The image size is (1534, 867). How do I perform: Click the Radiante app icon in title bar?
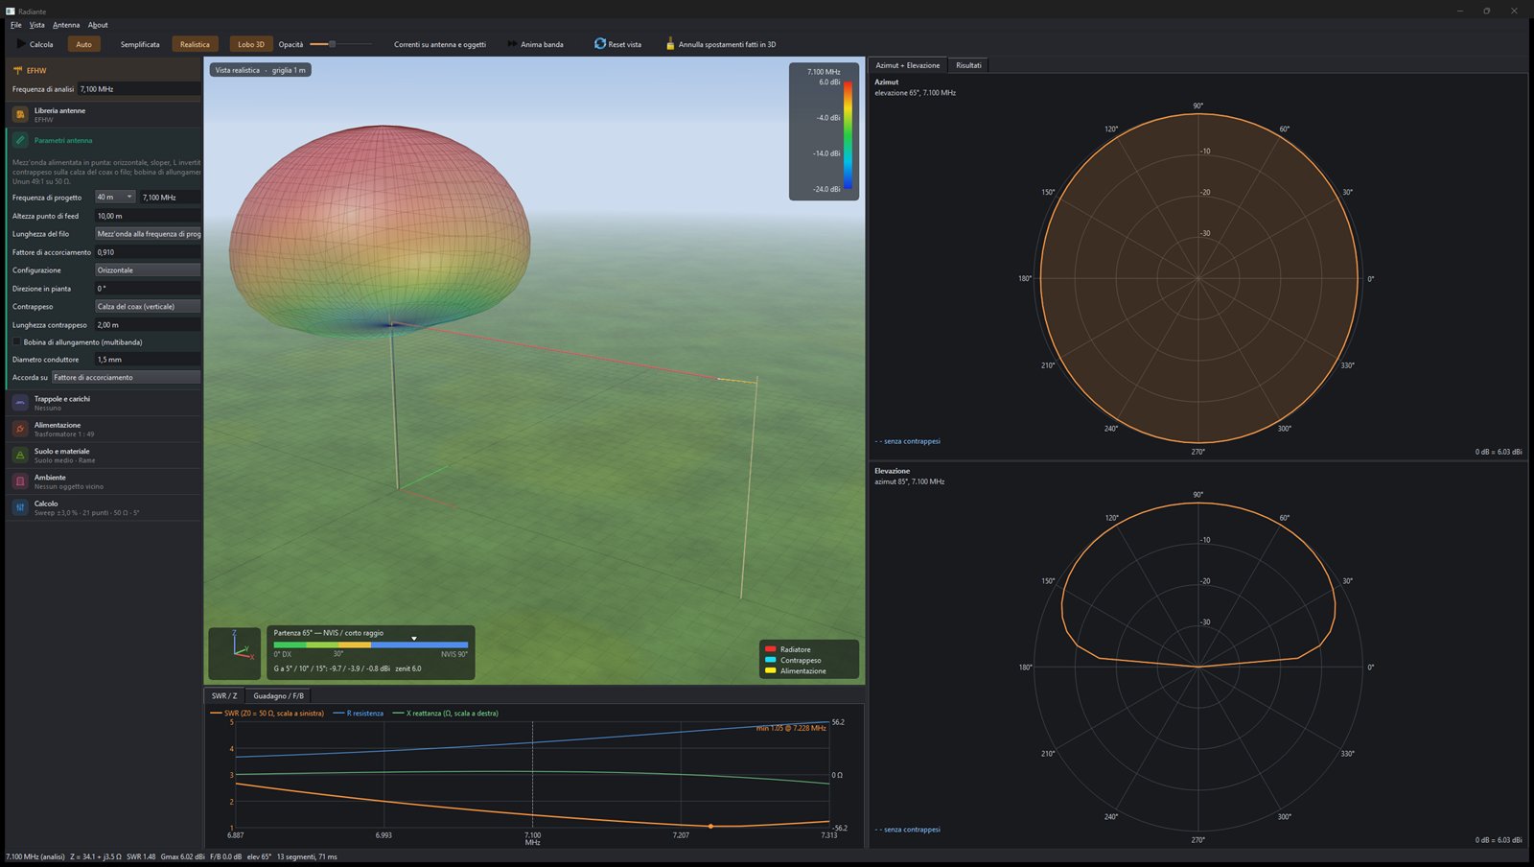pyautogui.click(x=11, y=11)
